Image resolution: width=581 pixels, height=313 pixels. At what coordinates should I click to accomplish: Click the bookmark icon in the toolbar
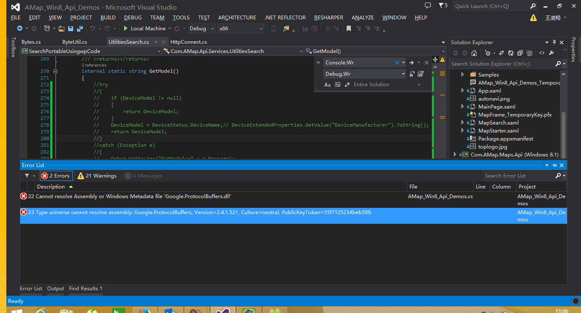(x=349, y=29)
